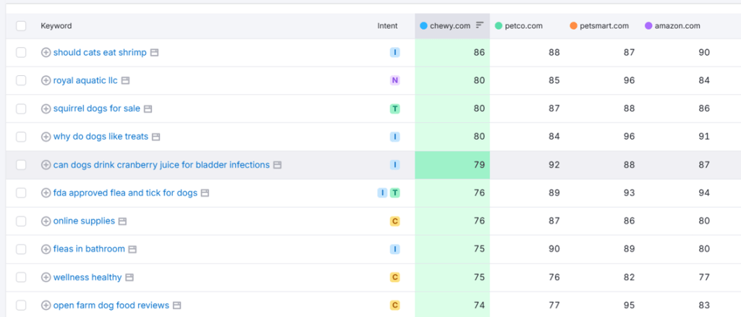Open SERP snapshot icon after 'open farm dog food reviews'
Image resolution: width=741 pixels, height=317 pixels.
point(177,305)
